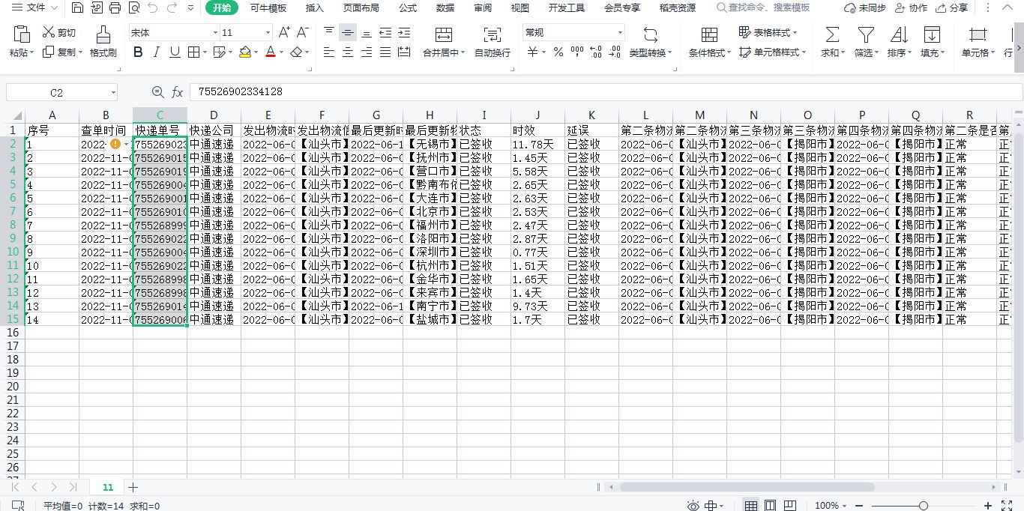The width and height of the screenshot is (1024, 511).
Task: Toggle italic formatting
Action: point(156,52)
